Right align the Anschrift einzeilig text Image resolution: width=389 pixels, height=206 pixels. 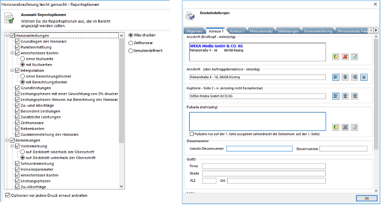coord(354,77)
